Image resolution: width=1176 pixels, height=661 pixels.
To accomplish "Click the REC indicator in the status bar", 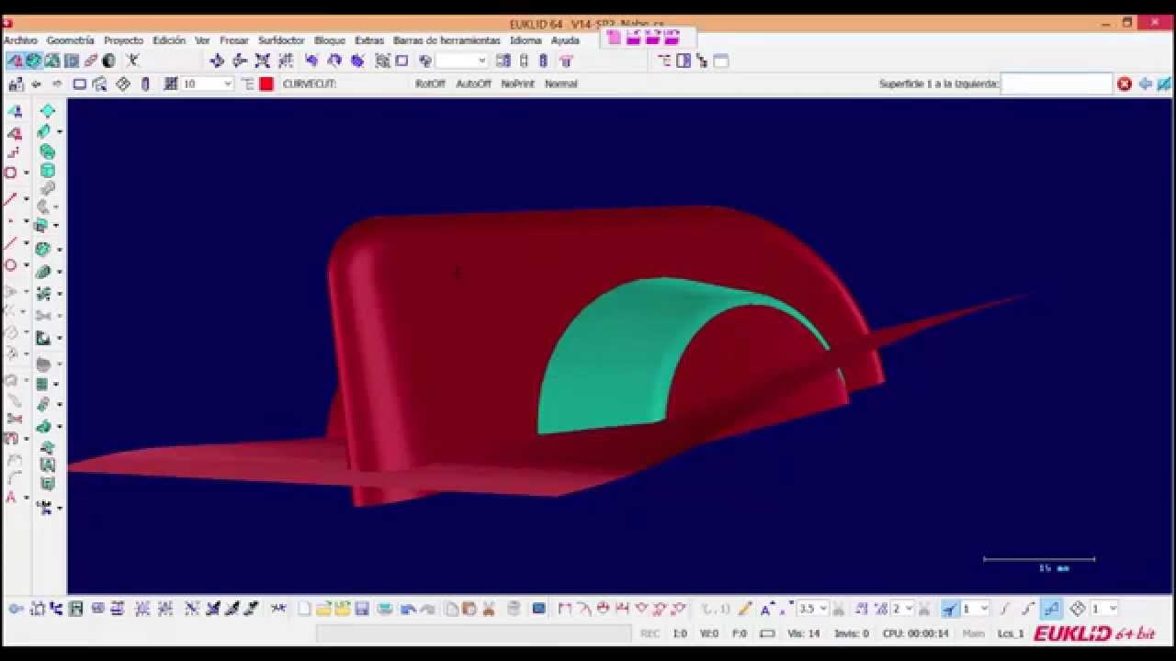I will pos(650,633).
